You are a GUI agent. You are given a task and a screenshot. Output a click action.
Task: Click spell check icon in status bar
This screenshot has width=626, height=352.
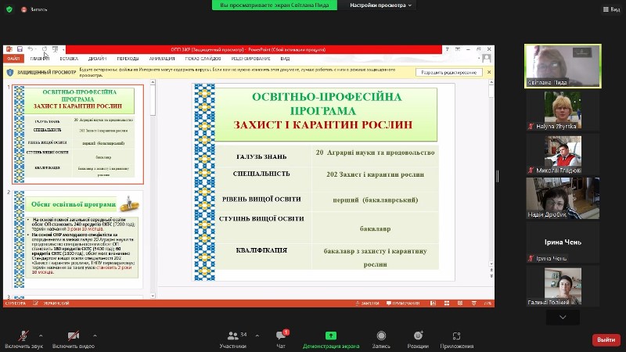tap(35, 304)
